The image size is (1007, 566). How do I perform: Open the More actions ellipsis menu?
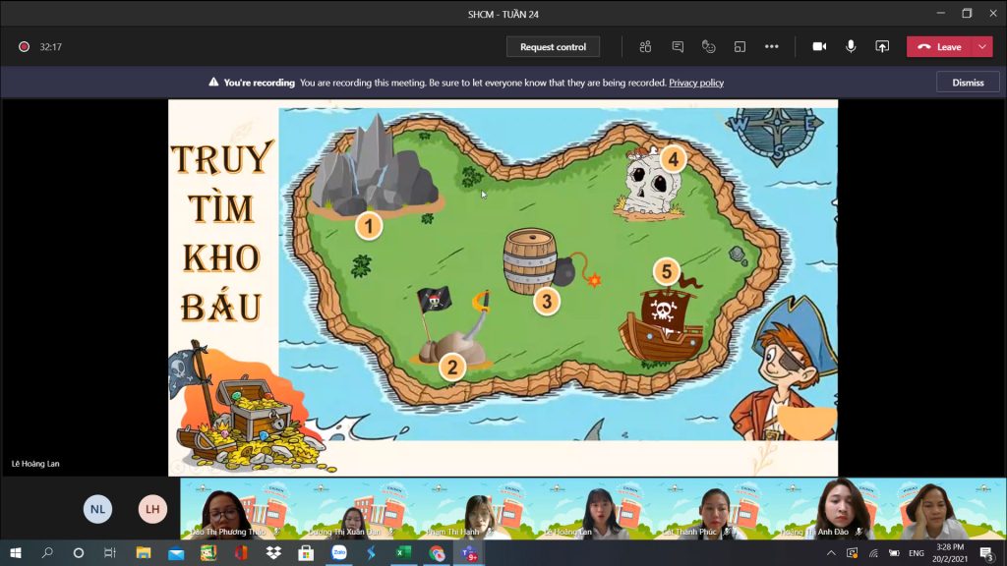coord(772,46)
